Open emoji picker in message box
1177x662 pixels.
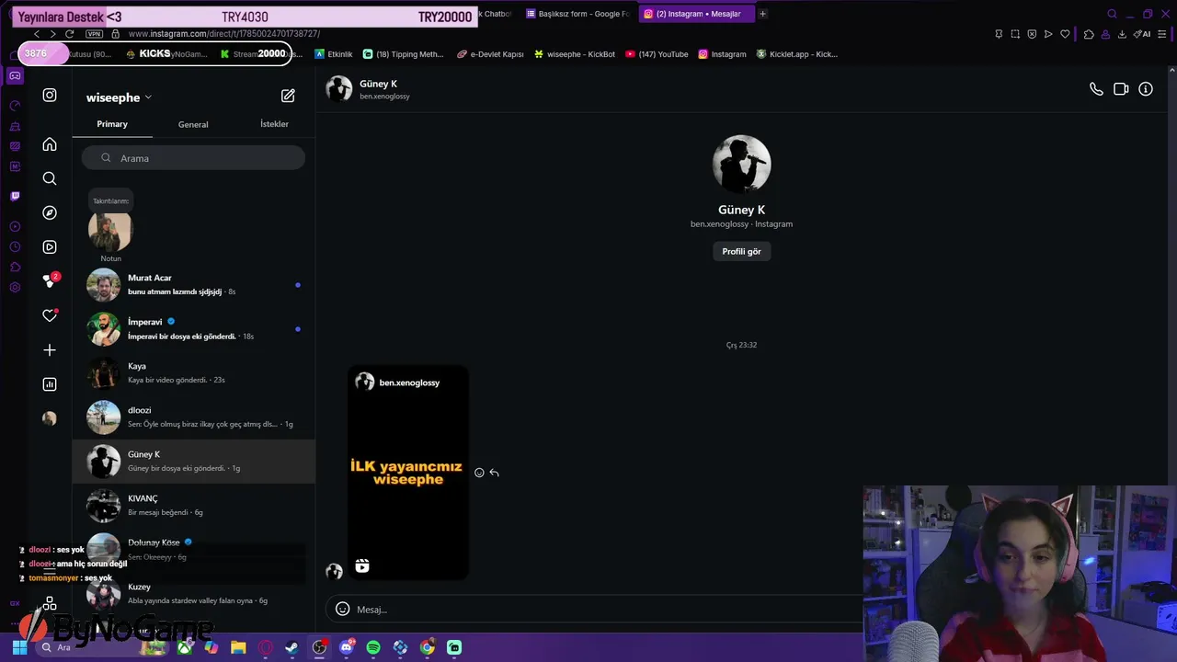342,609
